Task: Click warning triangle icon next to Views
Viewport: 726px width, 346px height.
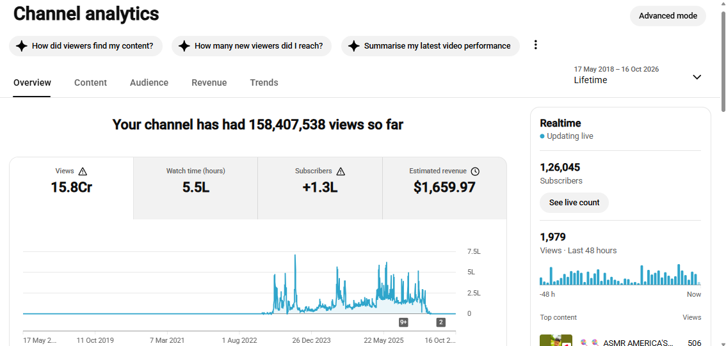Action: [83, 171]
